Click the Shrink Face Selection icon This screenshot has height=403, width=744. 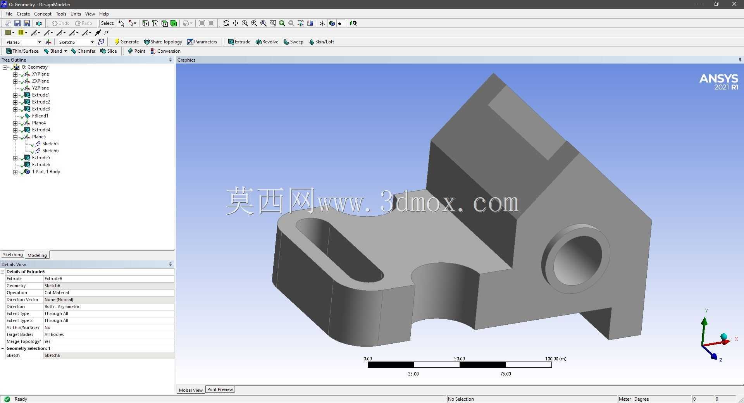pyautogui.click(x=211, y=23)
